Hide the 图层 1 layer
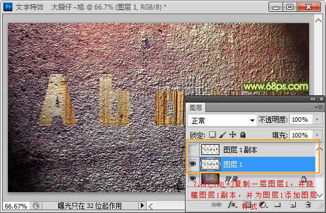This screenshot has width=326, height=213. (193, 164)
